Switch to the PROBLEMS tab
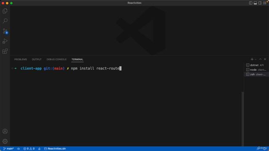The image size is (269, 151). coord(21,60)
